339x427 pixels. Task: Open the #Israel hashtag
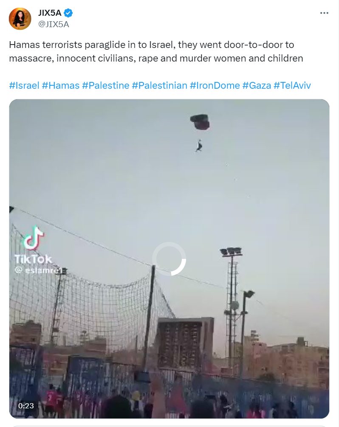(x=24, y=85)
